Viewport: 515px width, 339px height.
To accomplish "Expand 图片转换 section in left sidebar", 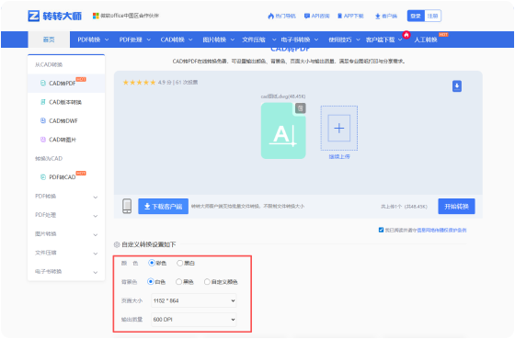I will (66, 234).
